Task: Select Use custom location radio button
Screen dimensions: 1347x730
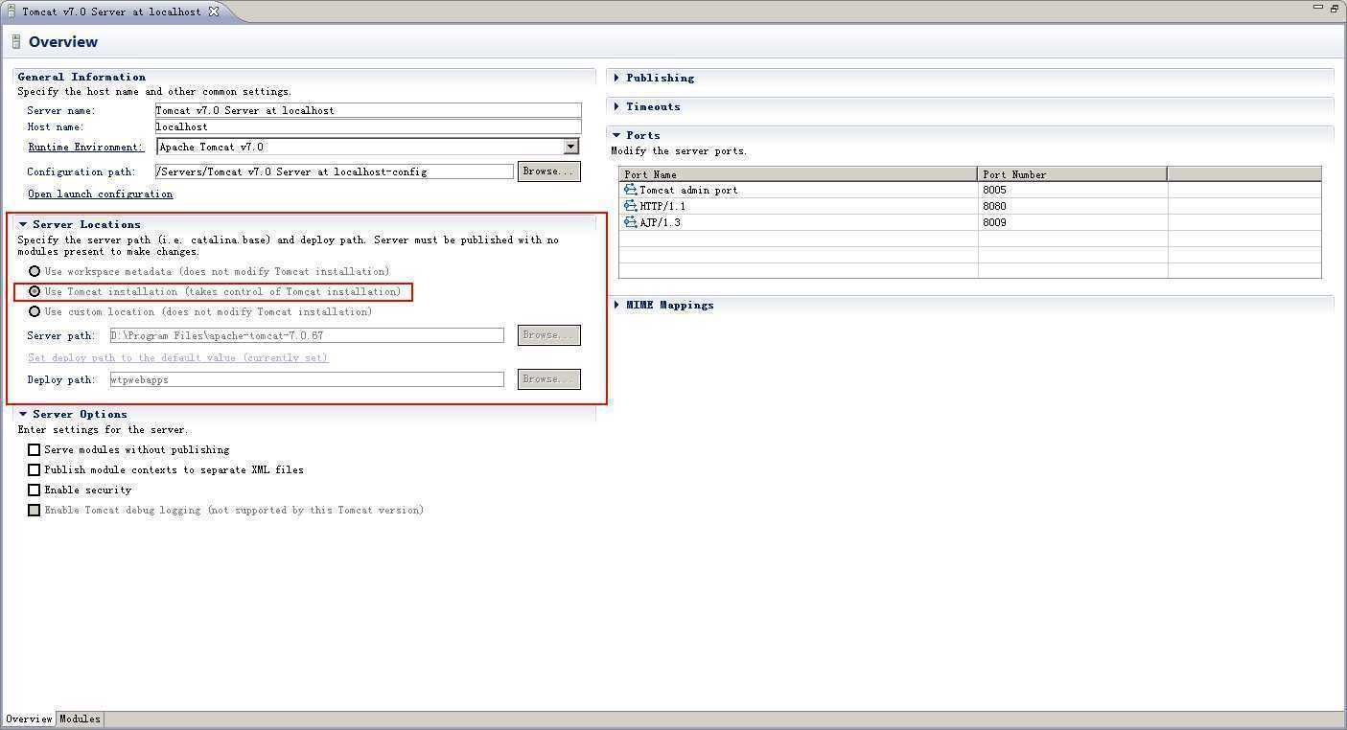Action: coord(35,311)
